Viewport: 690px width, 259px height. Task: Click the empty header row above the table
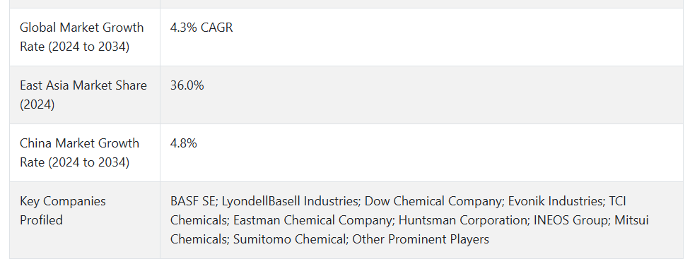(x=346, y=4)
